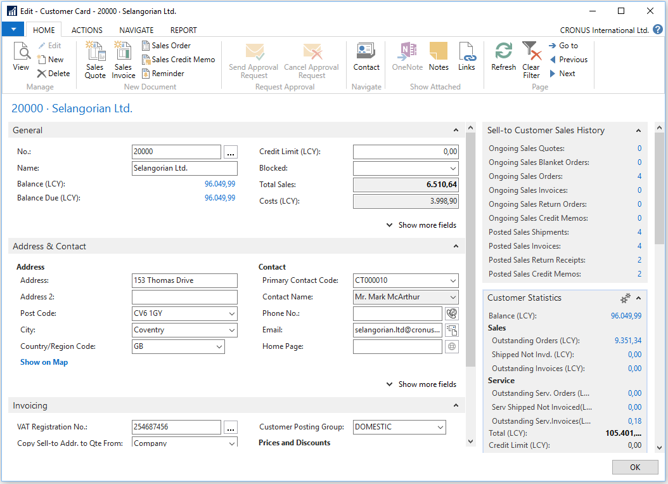Open Ongoing Sales Orders count link
Screen dimensions: 668x484
[x=639, y=176]
